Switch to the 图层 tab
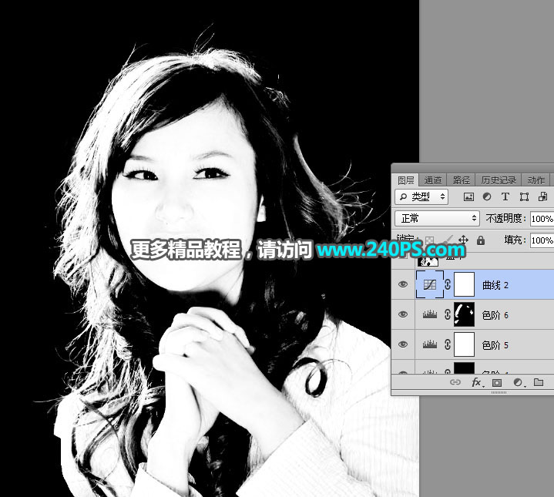554x497 pixels. [x=405, y=180]
